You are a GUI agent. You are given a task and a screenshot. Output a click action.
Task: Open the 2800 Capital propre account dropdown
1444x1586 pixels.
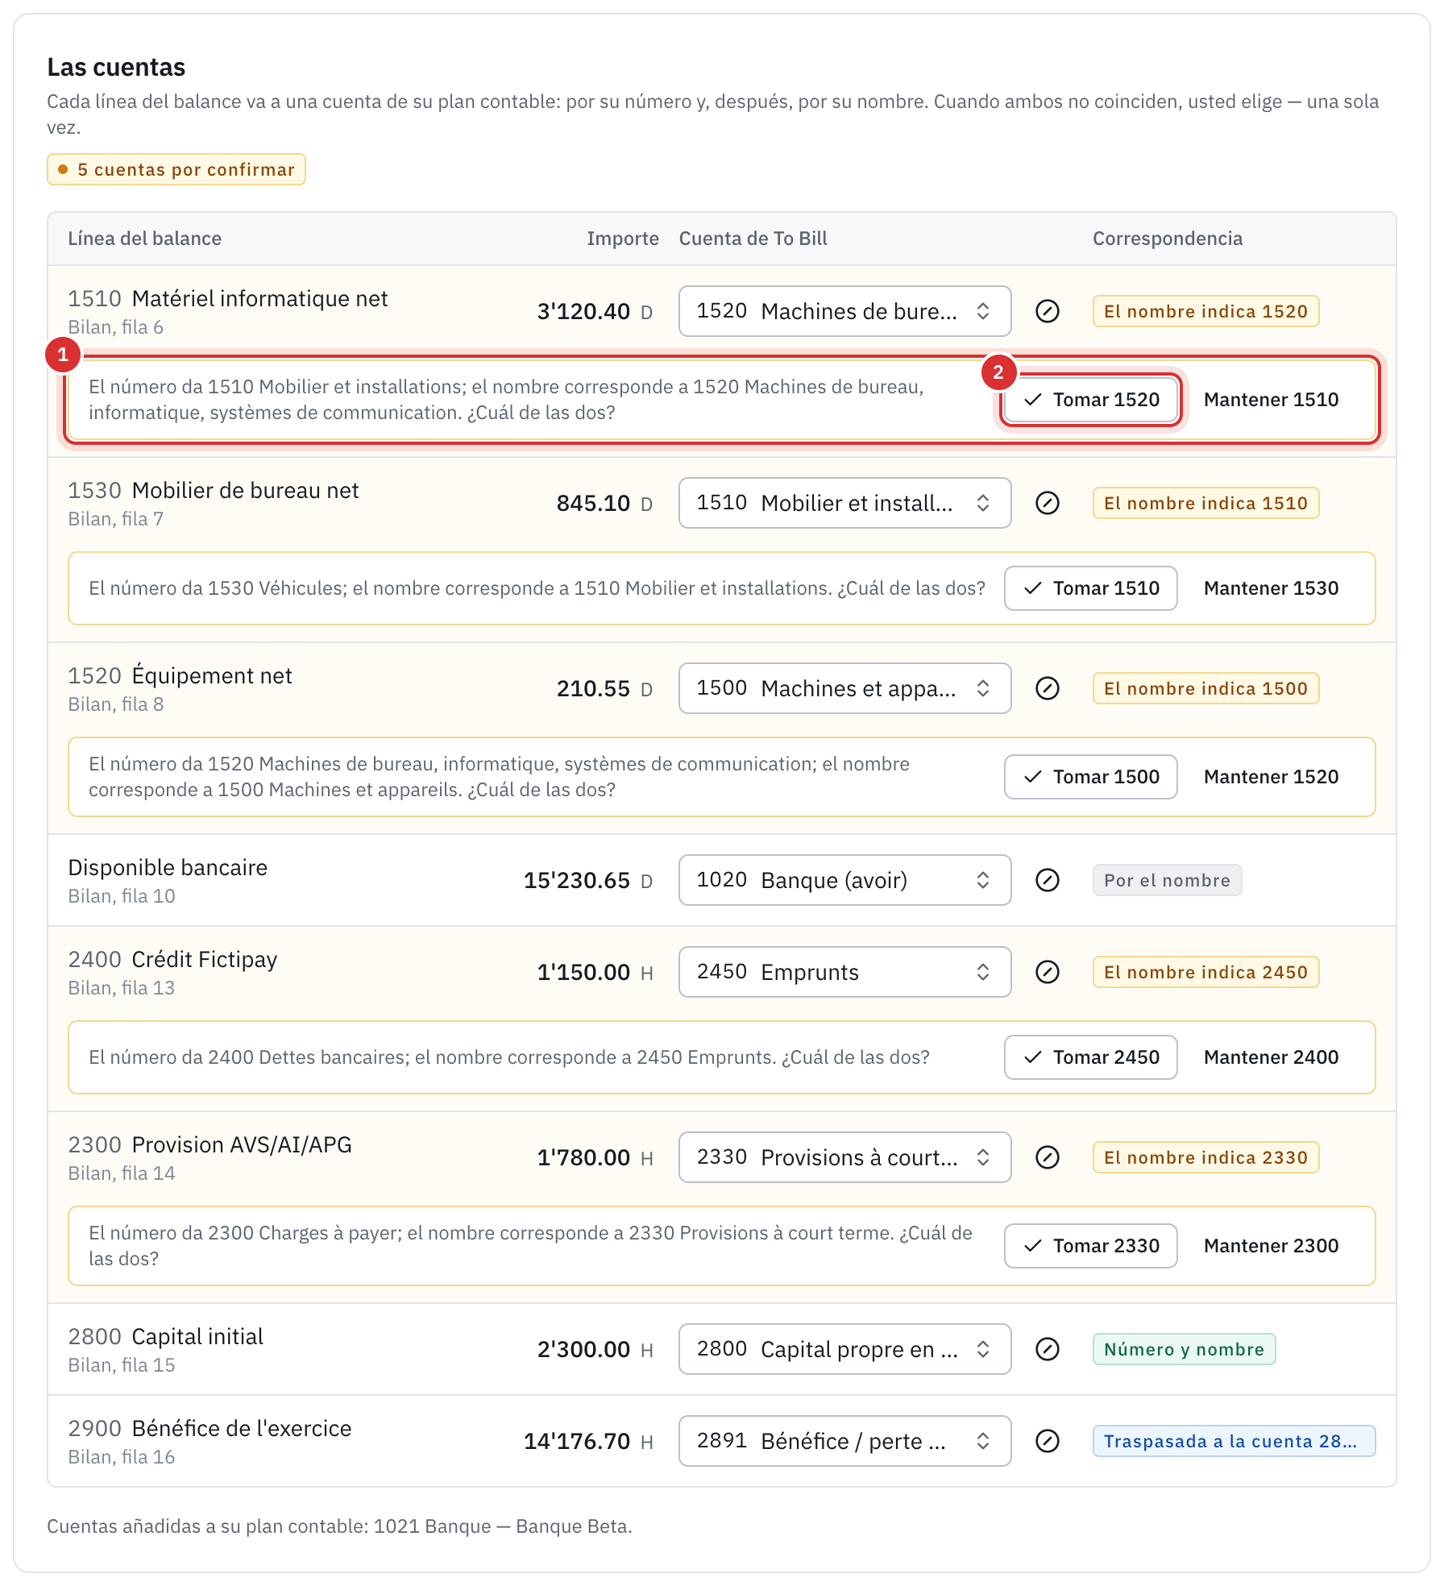[844, 1349]
